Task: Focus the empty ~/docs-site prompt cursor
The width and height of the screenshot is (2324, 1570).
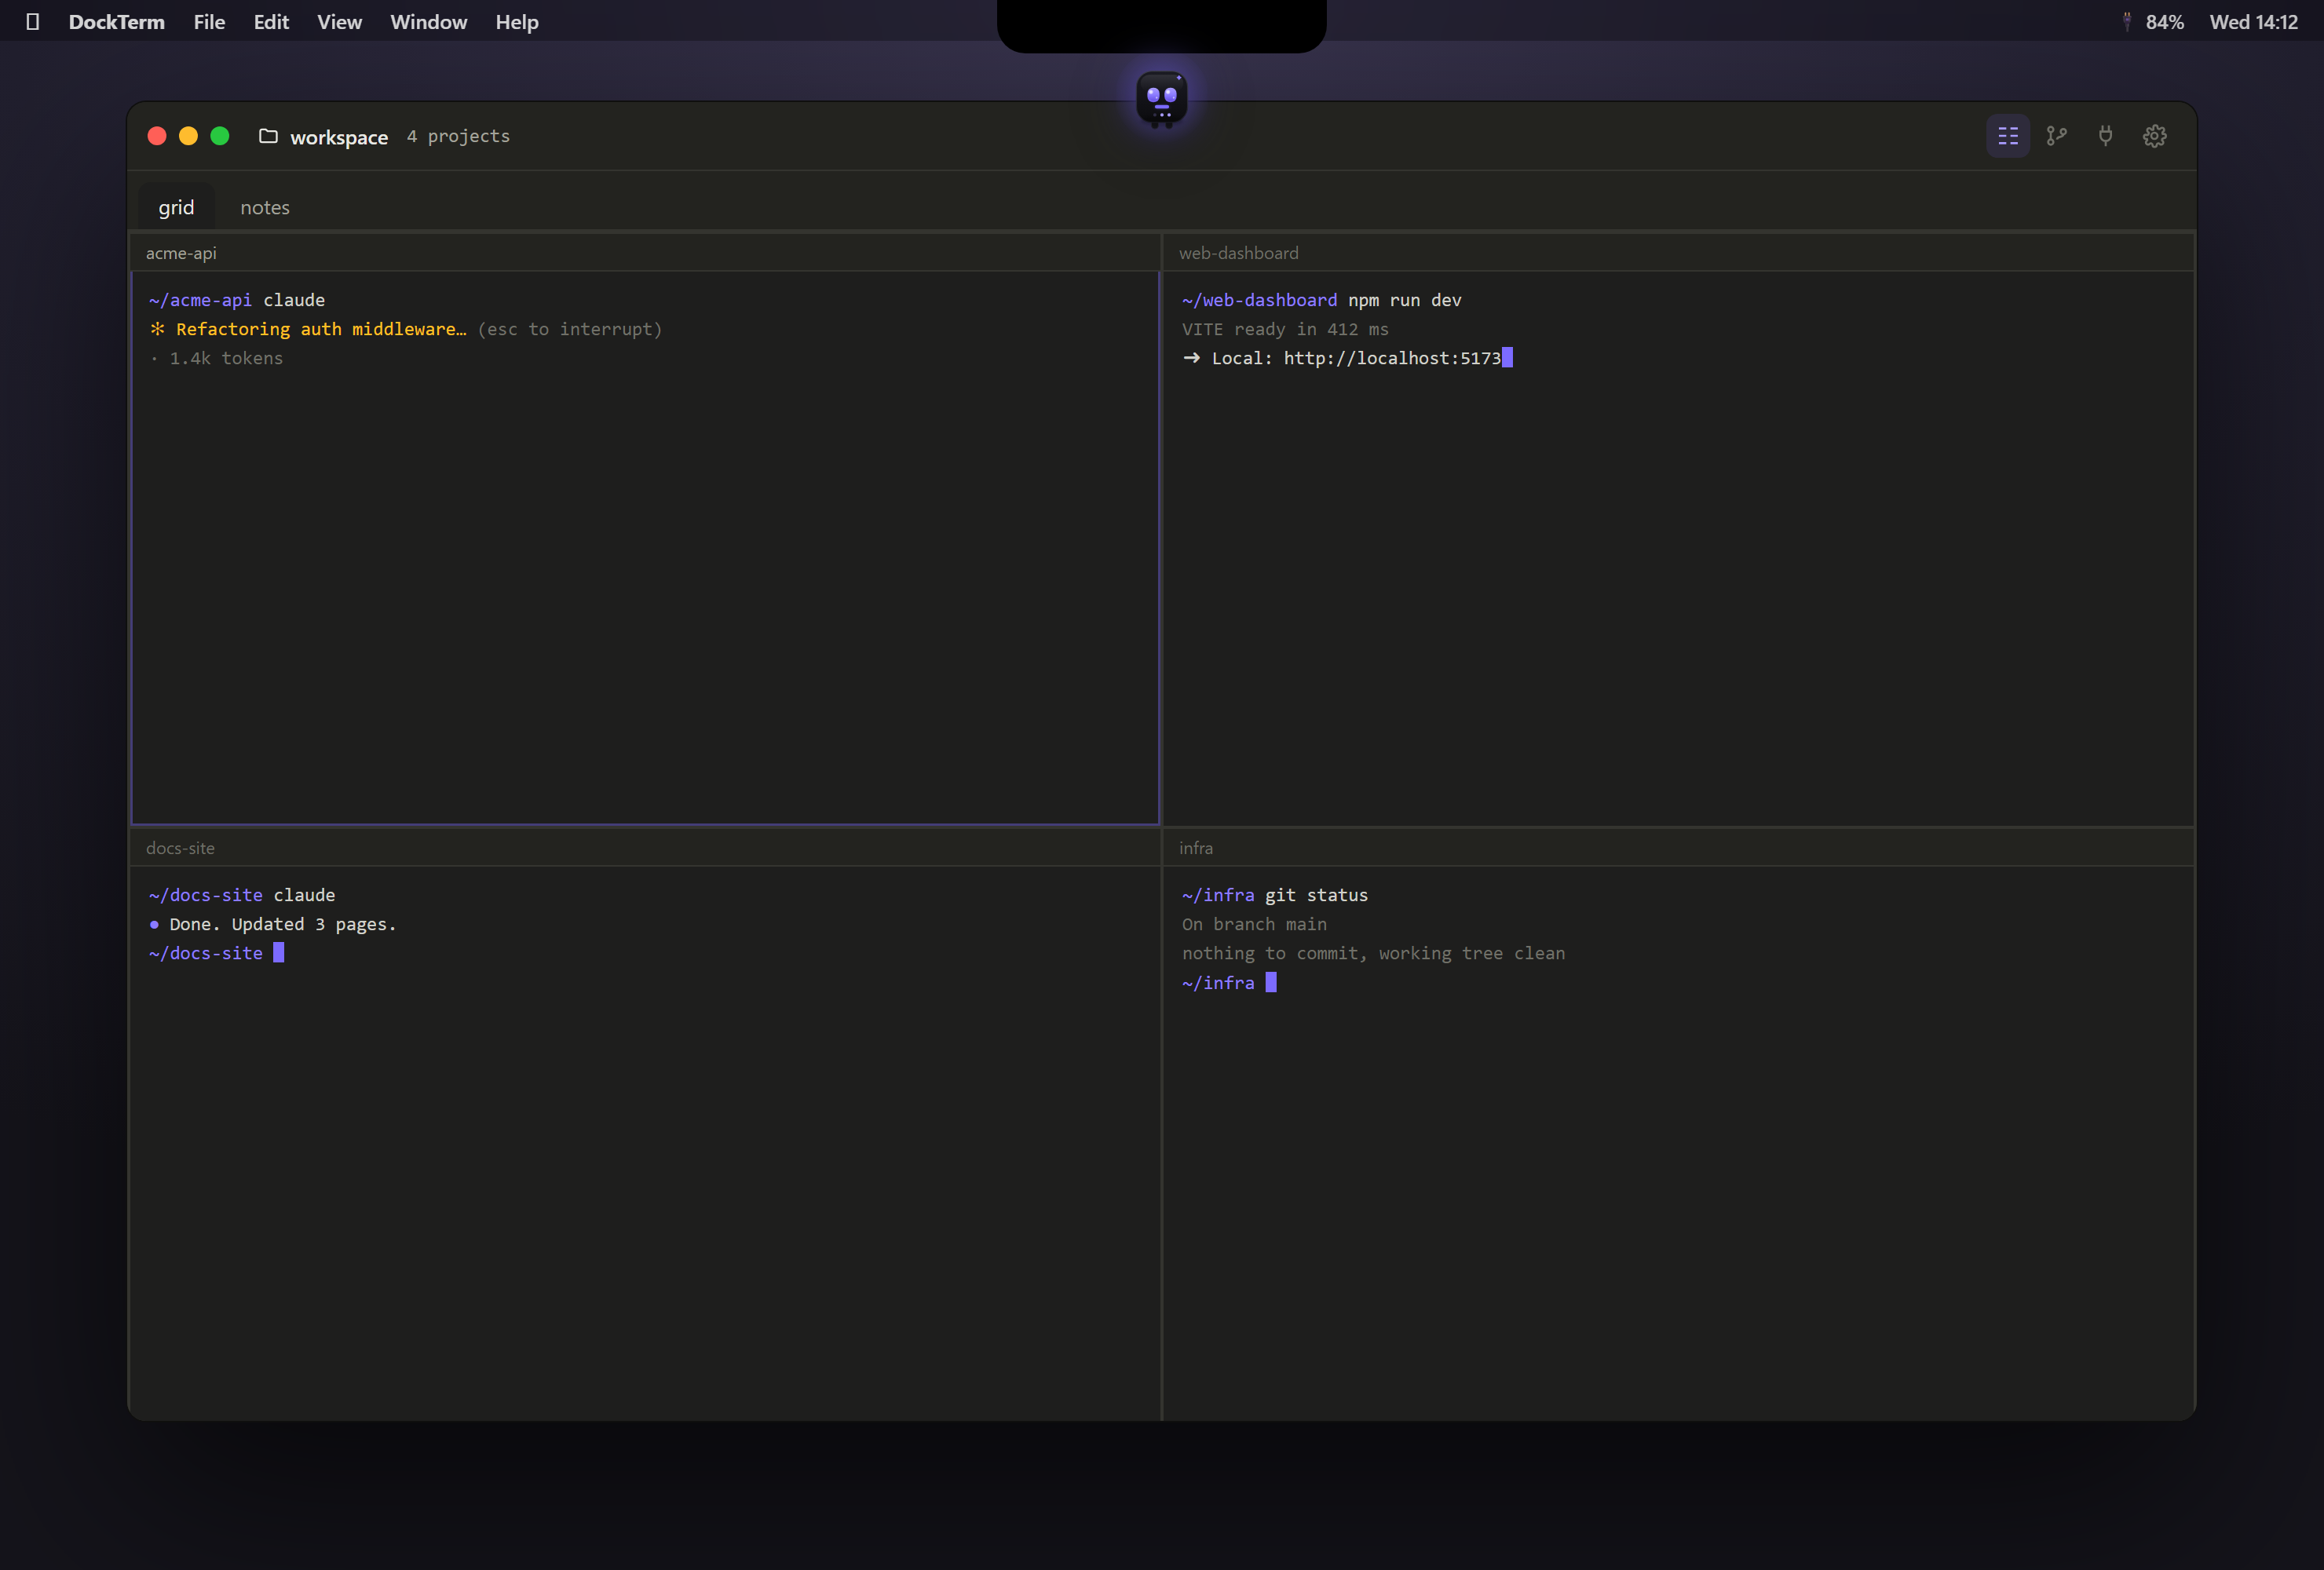Action: tap(278, 953)
